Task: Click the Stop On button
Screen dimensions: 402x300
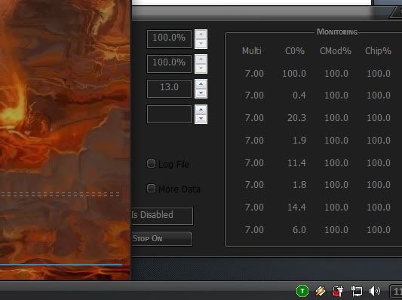Action: coord(162,238)
